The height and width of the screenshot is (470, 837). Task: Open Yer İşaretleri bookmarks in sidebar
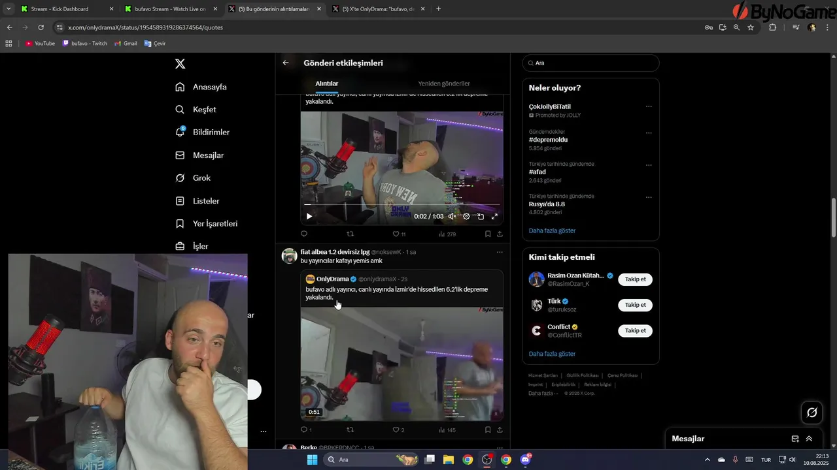tap(207, 223)
